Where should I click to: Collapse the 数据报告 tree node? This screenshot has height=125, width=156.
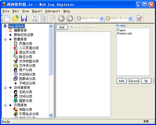[5, 39]
